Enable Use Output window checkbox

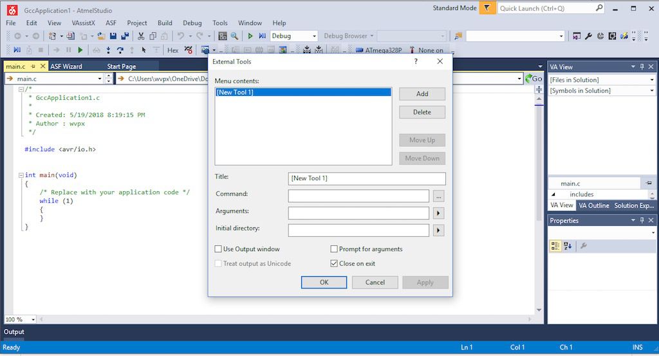coord(218,249)
